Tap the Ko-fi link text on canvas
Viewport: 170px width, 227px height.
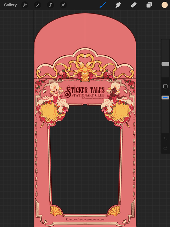(85, 220)
